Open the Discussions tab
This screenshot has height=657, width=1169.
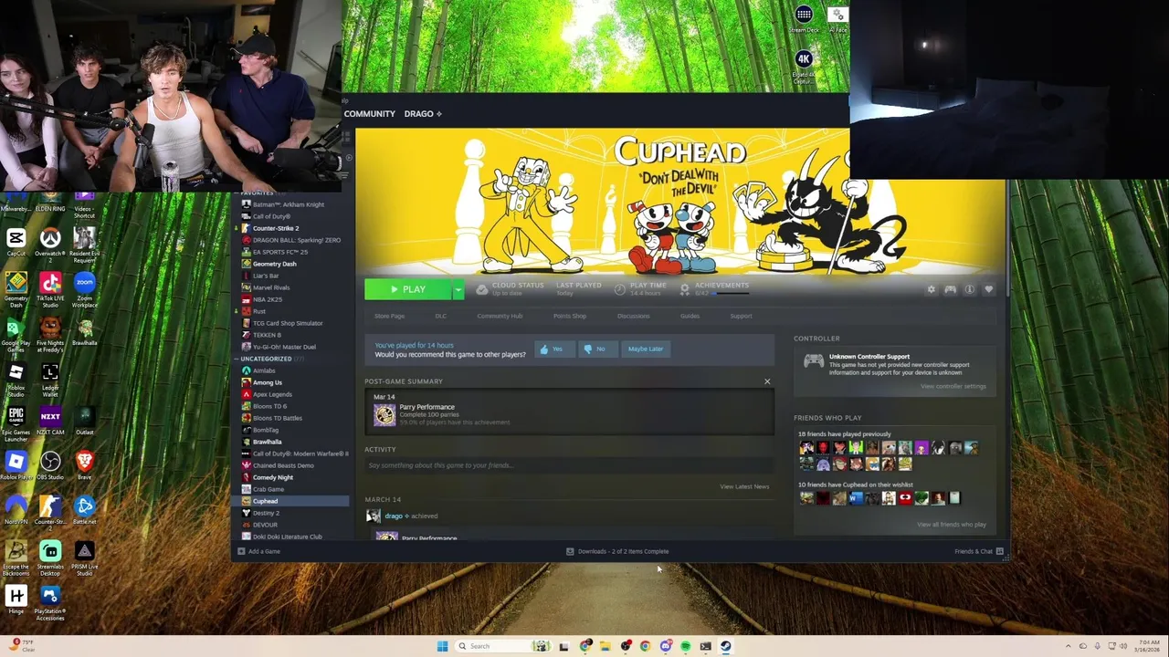click(x=633, y=316)
